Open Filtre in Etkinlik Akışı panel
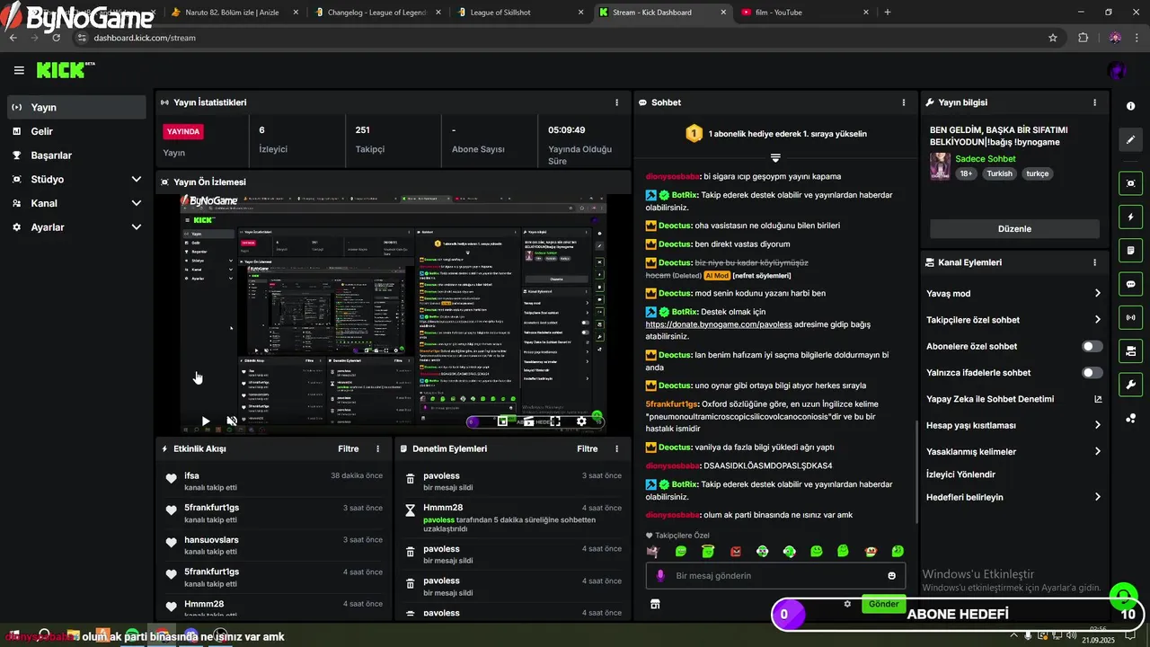This screenshot has width=1150, height=647. coord(348,448)
